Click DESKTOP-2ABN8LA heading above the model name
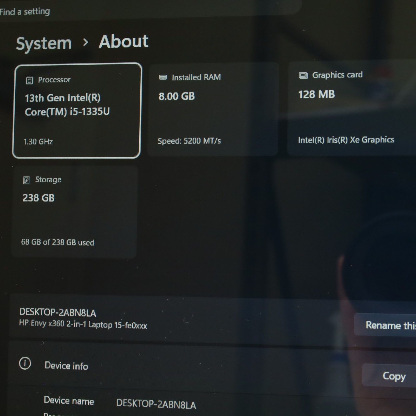Image resolution: width=416 pixels, height=416 pixels. (x=58, y=313)
